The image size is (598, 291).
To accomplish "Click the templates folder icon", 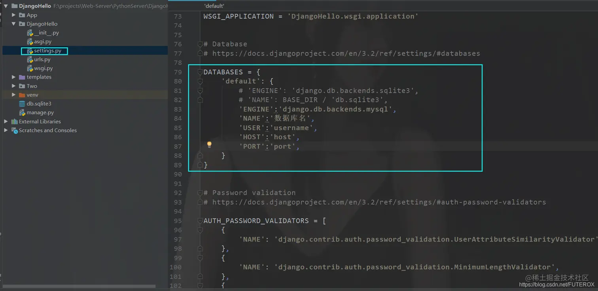I will [x=22, y=77].
